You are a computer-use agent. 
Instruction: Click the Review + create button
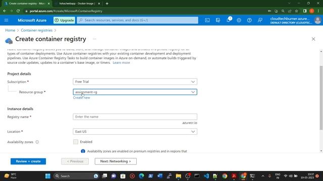tap(28, 161)
